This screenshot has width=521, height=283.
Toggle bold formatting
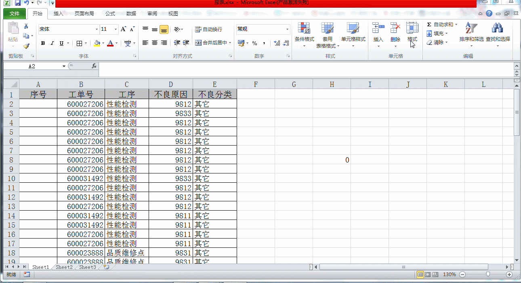[x=43, y=43]
